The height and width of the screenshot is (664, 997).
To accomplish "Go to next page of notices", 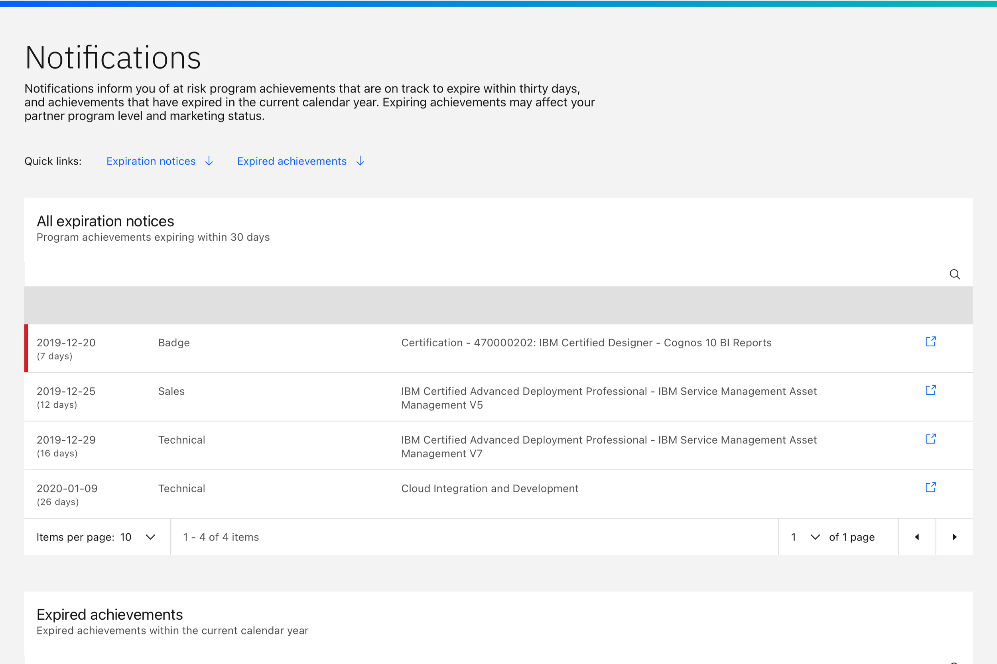I will pyautogui.click(x=954, y=537).
